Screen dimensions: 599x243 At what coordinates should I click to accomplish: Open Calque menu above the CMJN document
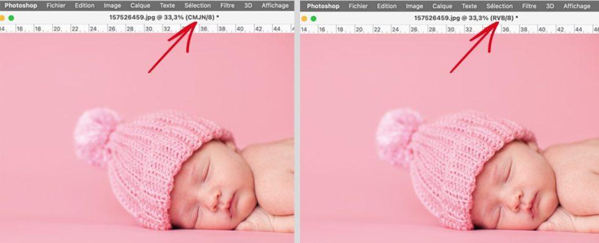[140, 5]
